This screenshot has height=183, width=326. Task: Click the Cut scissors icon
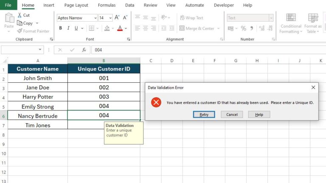(x=20, y=15)
